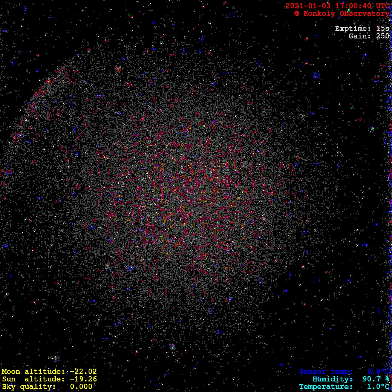Screen dimensions: 392x392
Task: Click the Konkoly Observatory copyright text
Action: (342, 14)
